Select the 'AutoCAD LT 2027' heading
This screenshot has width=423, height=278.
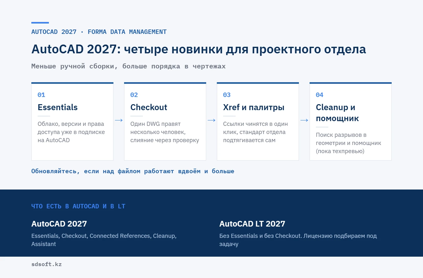point(252,224)
